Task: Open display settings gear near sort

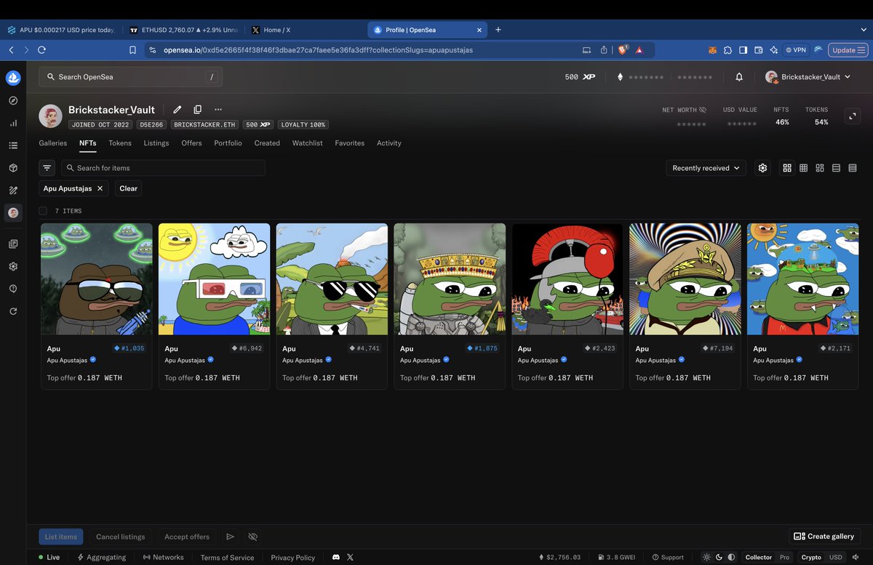Action: click(762, 168)
